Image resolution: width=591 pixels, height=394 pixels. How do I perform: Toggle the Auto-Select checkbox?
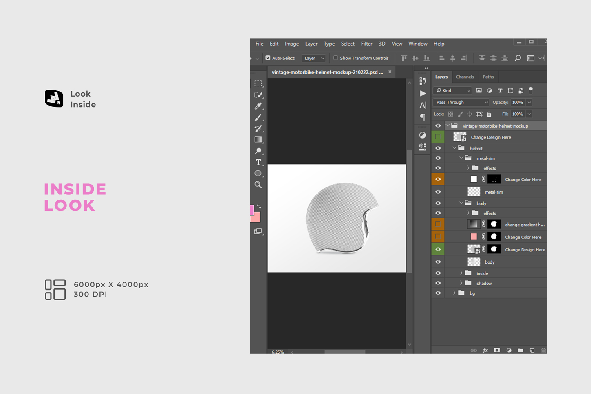coord(268,58)
